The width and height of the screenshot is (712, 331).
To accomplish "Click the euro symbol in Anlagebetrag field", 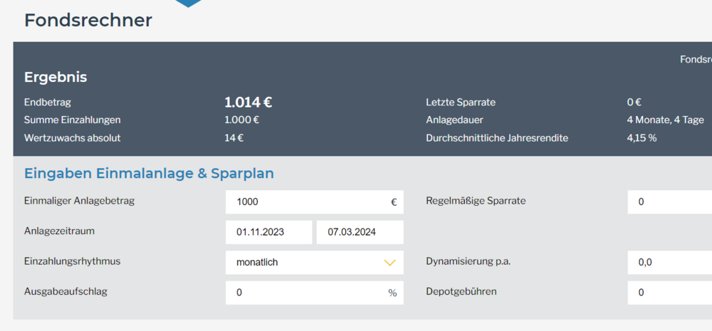I will [x=394, y=202].
